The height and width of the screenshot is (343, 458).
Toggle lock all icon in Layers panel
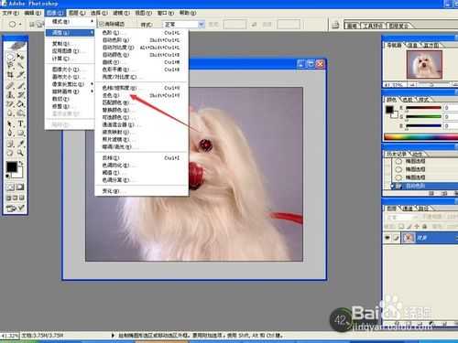(x=424, y=226)
